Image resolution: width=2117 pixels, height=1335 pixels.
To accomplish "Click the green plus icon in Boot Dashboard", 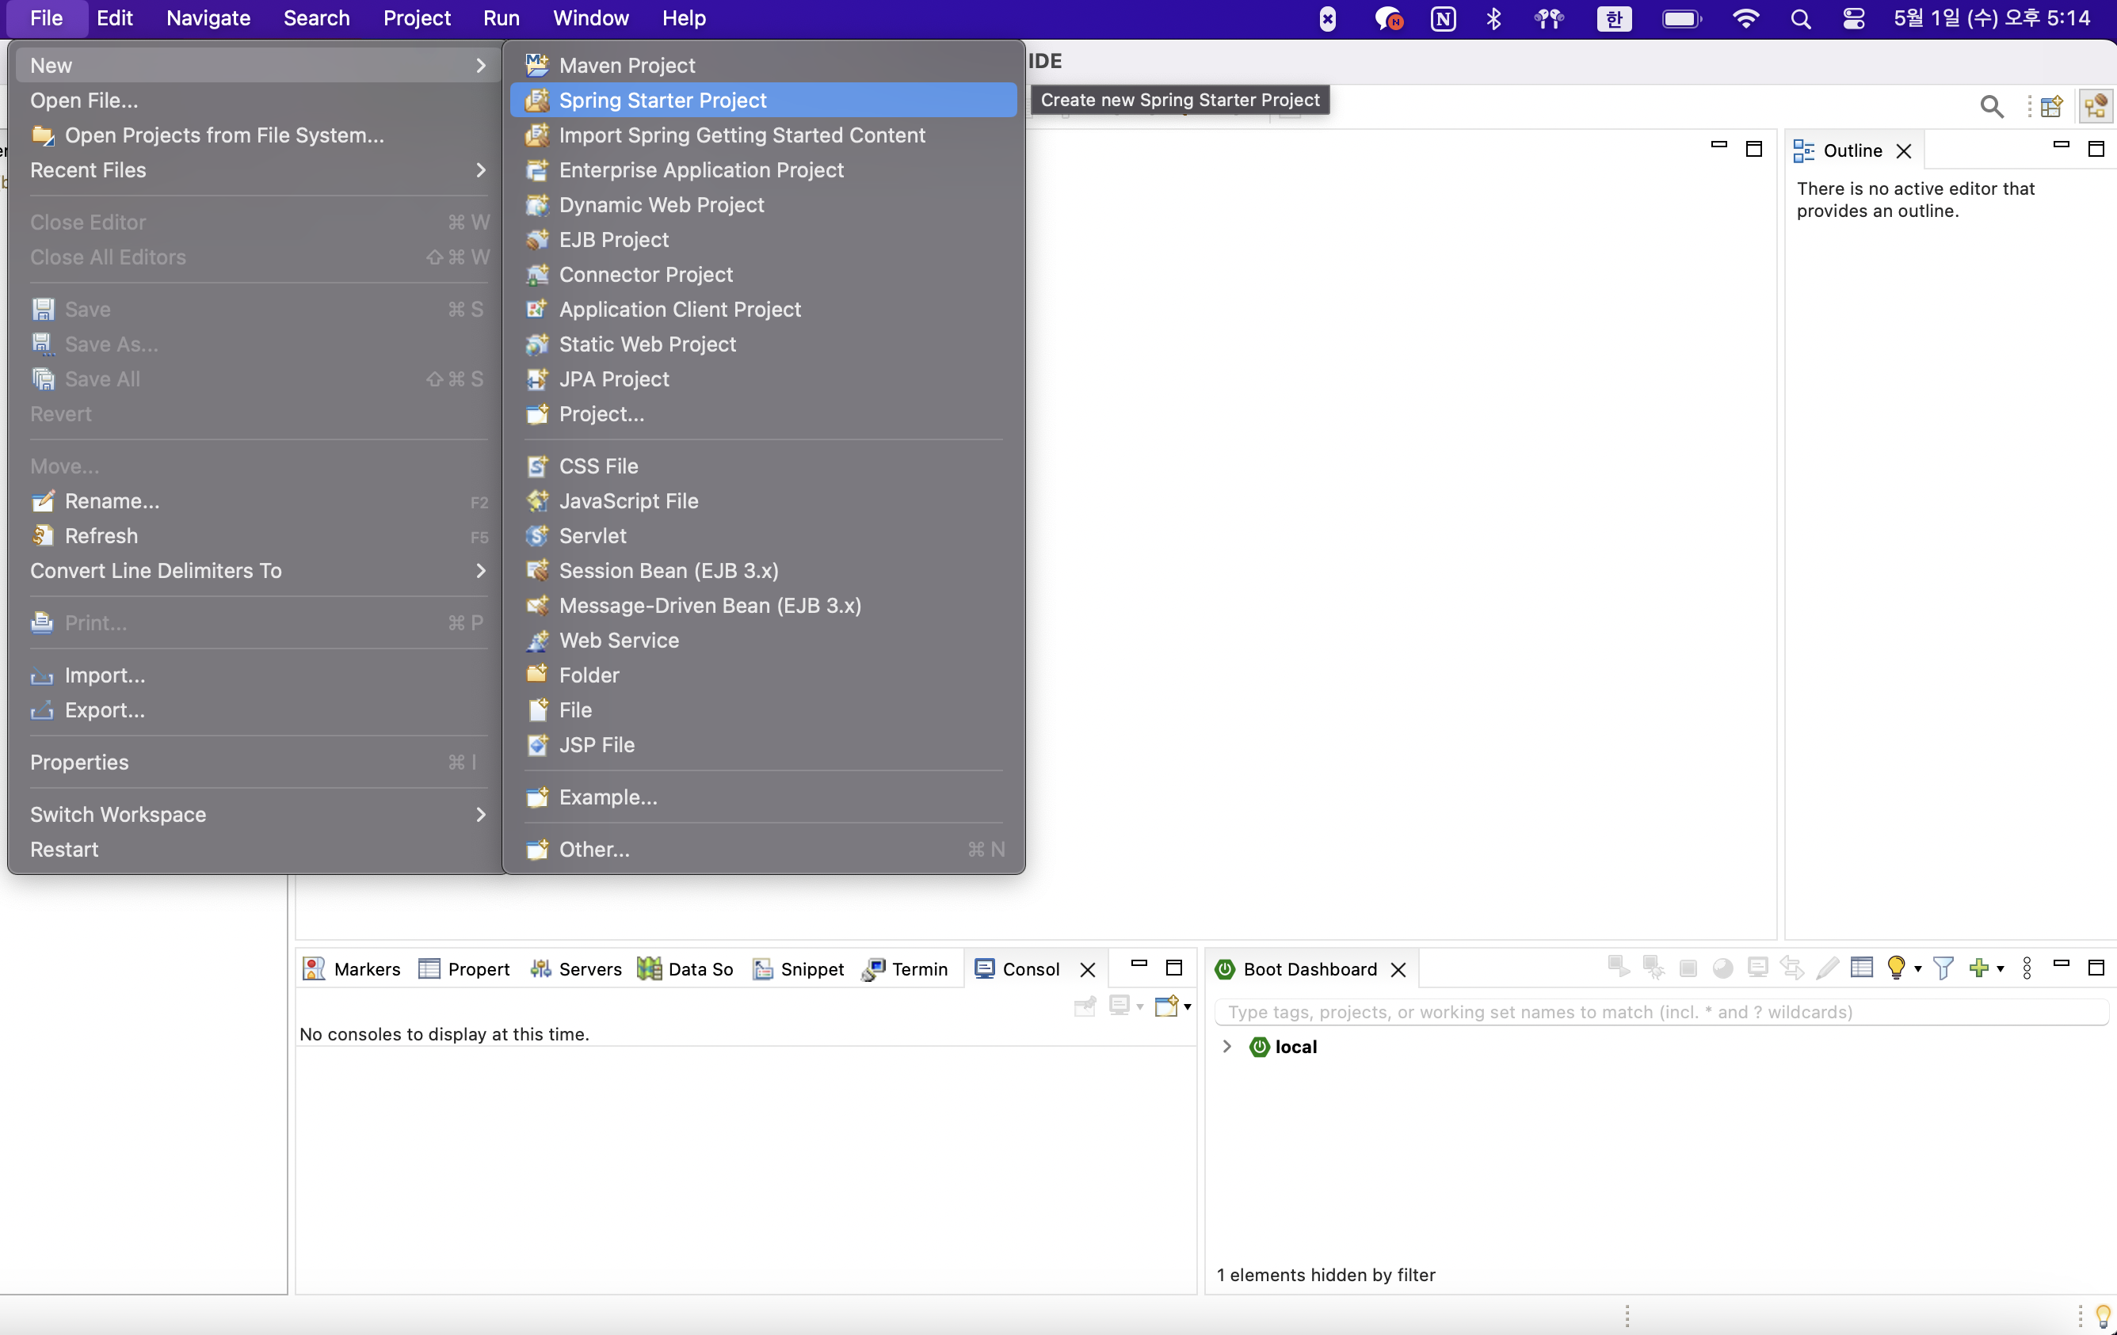I will pos(1978,968).
